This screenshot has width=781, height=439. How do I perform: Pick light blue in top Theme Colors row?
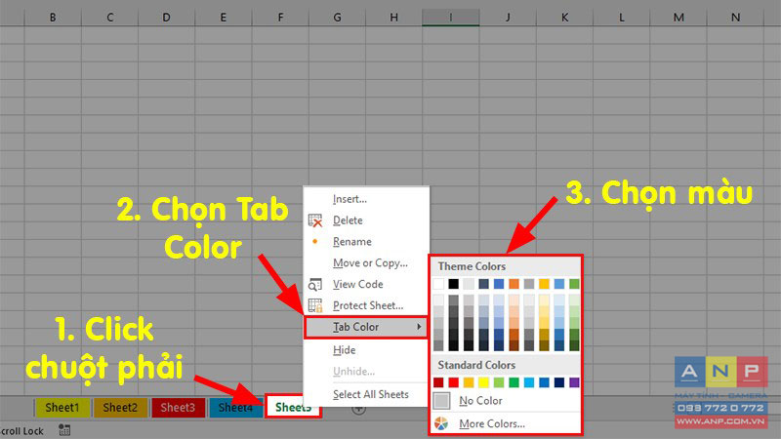click(x=559, y=284)
